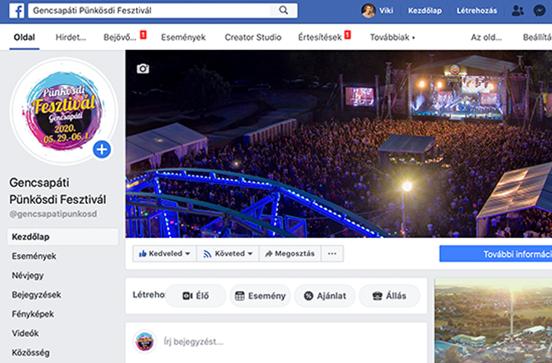The height and width of the screenshot is (363, 552).
Task: Open the Beállítások tab
Action: pos(537,37)
